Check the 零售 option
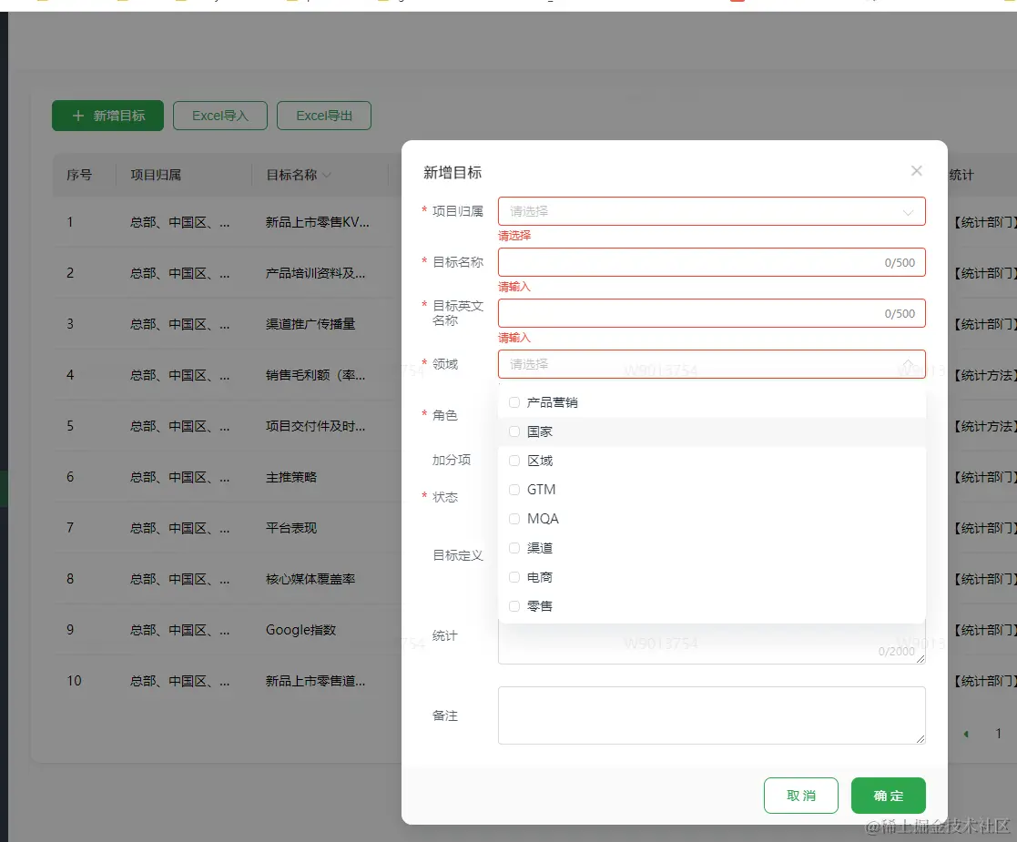Image resolution: width=1017 pixels, height=842 pixels. 514,606
